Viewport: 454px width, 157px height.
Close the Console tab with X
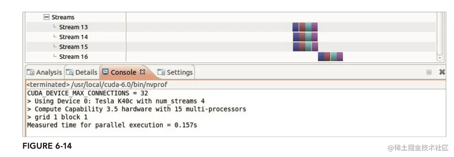point(142,72)
